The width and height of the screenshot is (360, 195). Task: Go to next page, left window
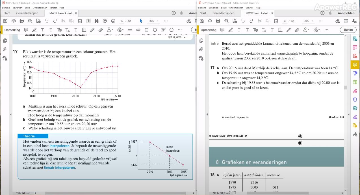(113, 21)
